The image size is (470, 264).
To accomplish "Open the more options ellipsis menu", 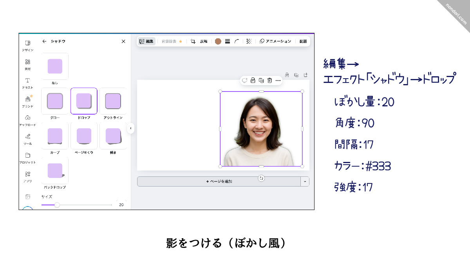I will (278, 81).
